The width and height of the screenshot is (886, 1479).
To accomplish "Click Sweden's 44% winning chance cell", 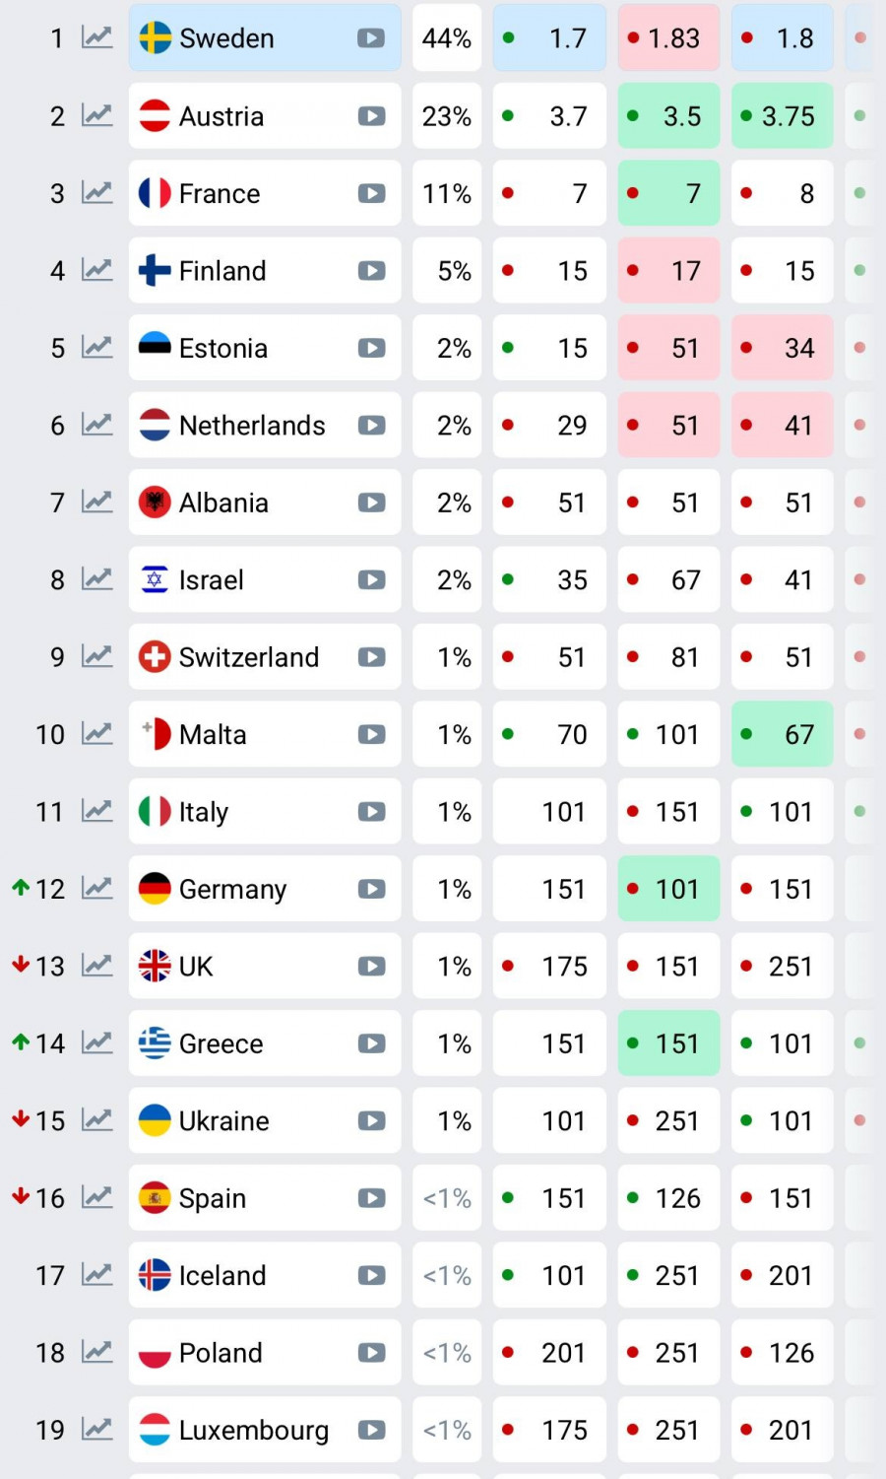I will [x=447, y=38].
